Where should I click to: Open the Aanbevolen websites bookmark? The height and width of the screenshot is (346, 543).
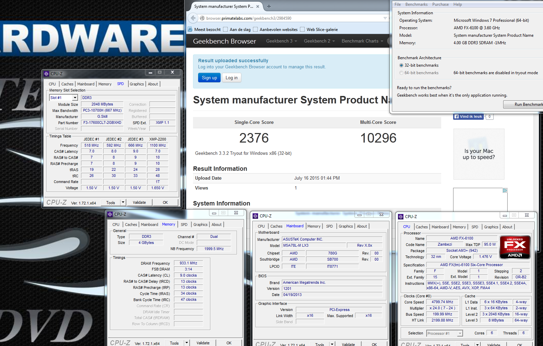click(275, 30)
